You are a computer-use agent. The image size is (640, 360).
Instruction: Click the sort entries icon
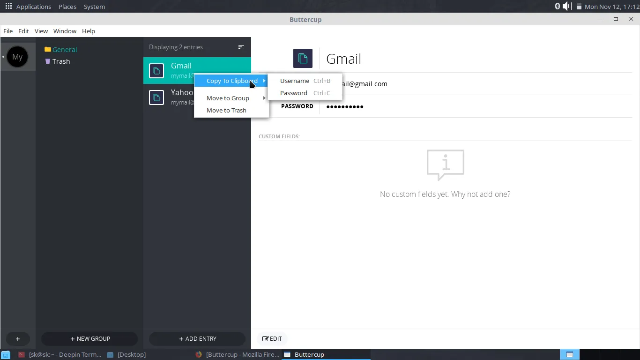[x=241, y=47]
